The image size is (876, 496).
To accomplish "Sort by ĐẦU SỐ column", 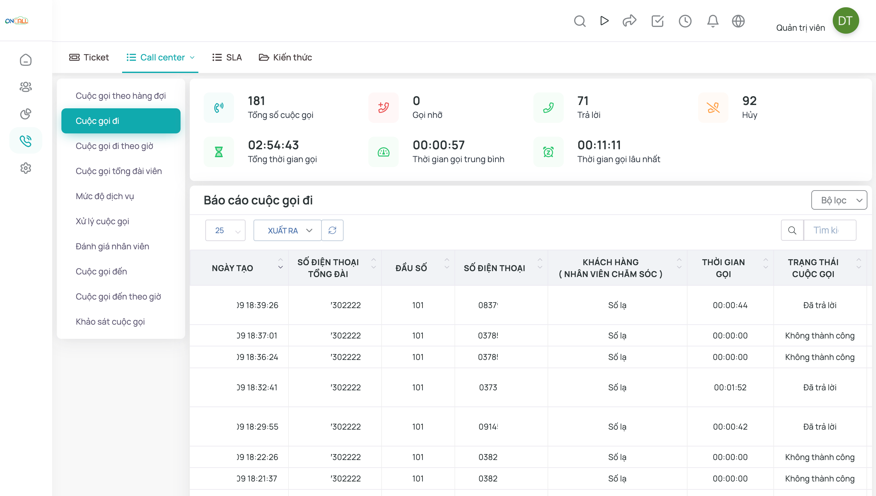I will 418,268.
